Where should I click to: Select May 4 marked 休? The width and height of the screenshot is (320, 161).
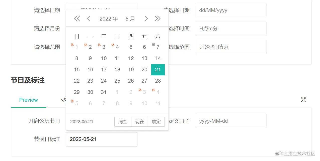pos(117,47)
